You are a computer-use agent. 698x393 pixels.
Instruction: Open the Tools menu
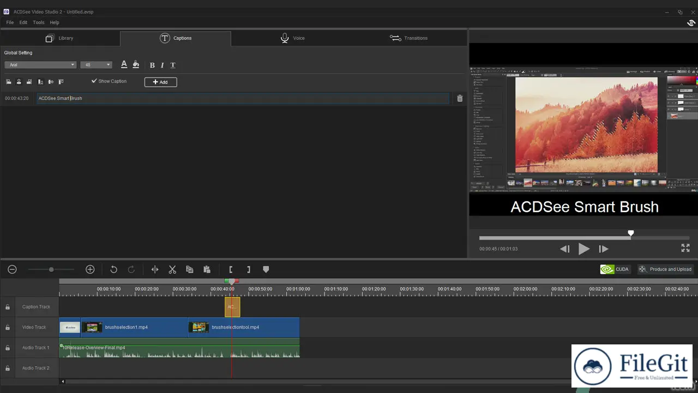[38, 22]
